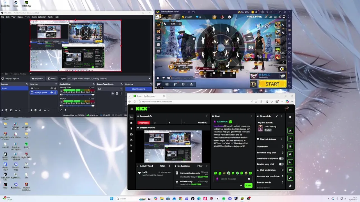Click green Chat send button
The width and height of the screenshot is (360, 202).
pyautogui.click(x=248, y=185)
